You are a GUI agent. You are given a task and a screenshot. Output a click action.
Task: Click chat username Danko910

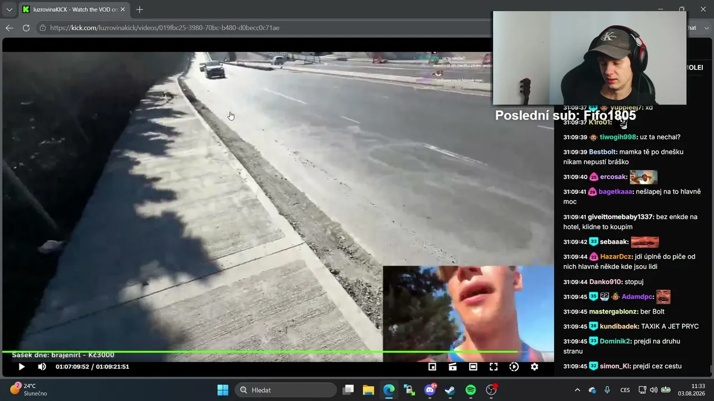pyautogui.click(x=606, y=282)
